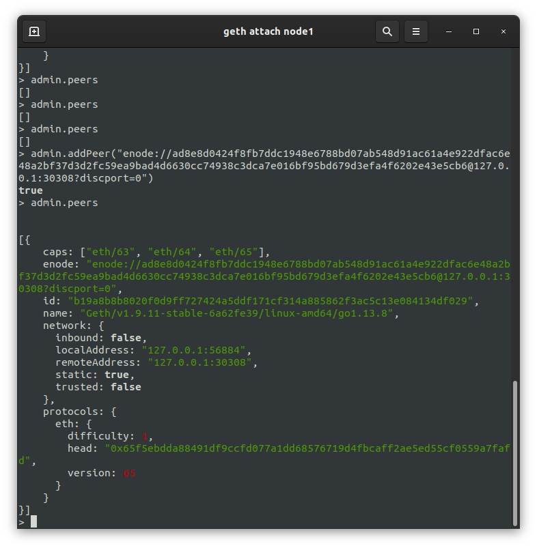The image size is (537, 548).
Task: Click the Geth/v1.9.11-stable name string
Action: 237,313
